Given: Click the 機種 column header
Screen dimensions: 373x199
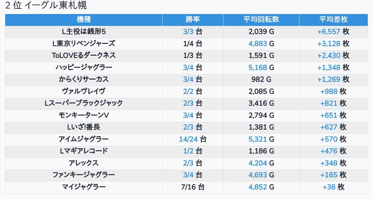Looking at the screenshot, I should [x=84, y=20].
